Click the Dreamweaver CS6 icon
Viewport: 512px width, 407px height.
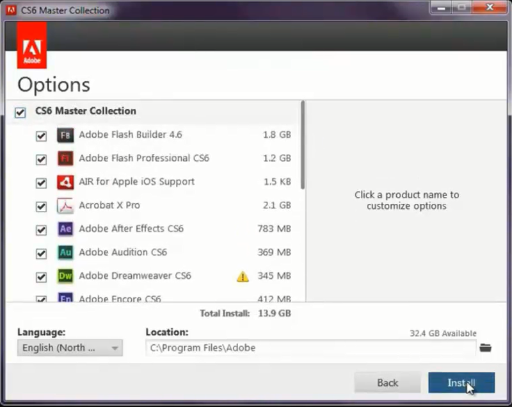(65, 276)
